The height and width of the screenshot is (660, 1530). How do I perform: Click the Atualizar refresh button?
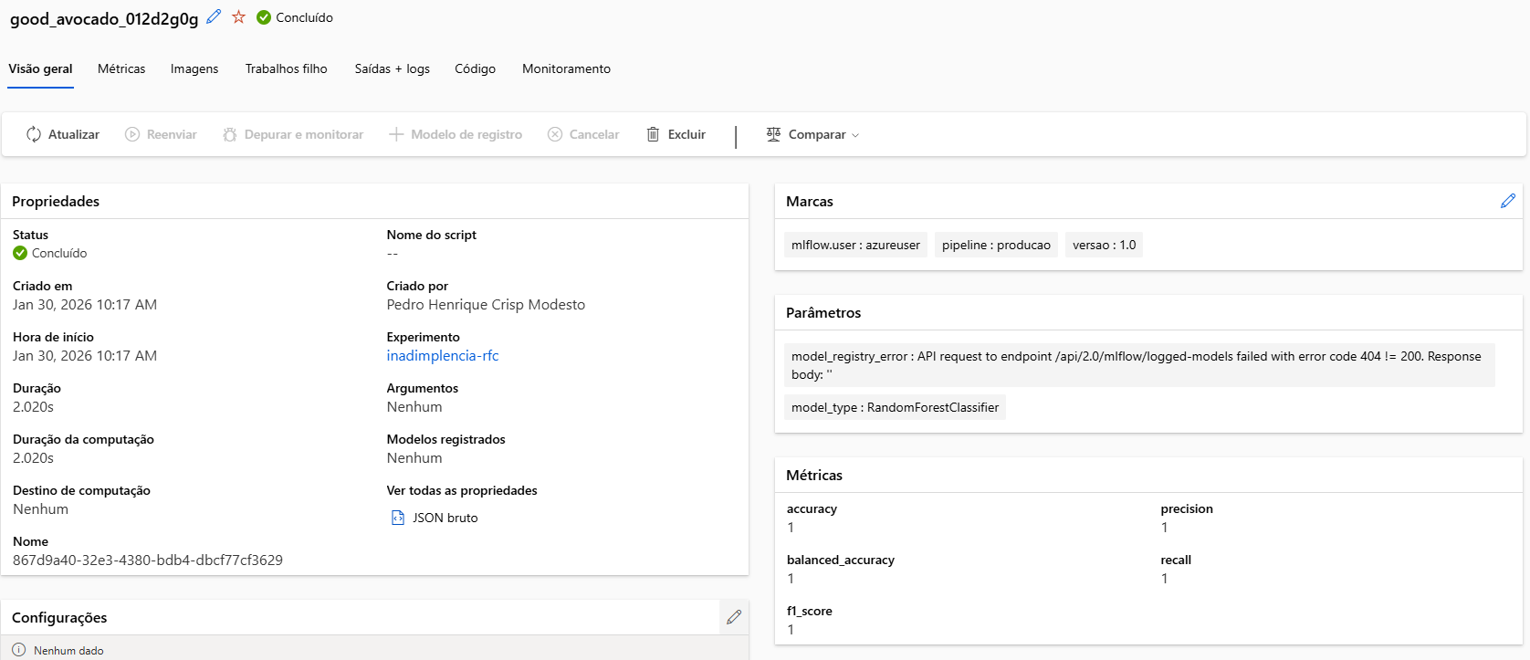62,134
